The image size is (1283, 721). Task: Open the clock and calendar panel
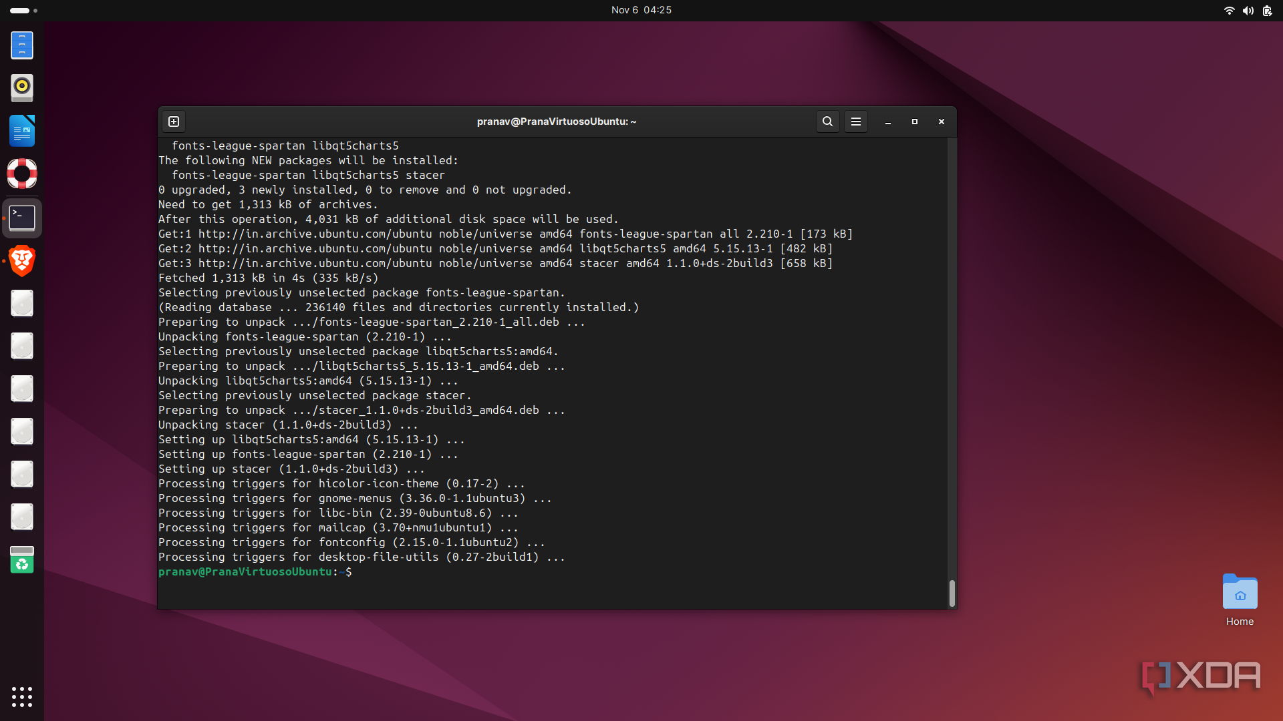tap(641, 10)
